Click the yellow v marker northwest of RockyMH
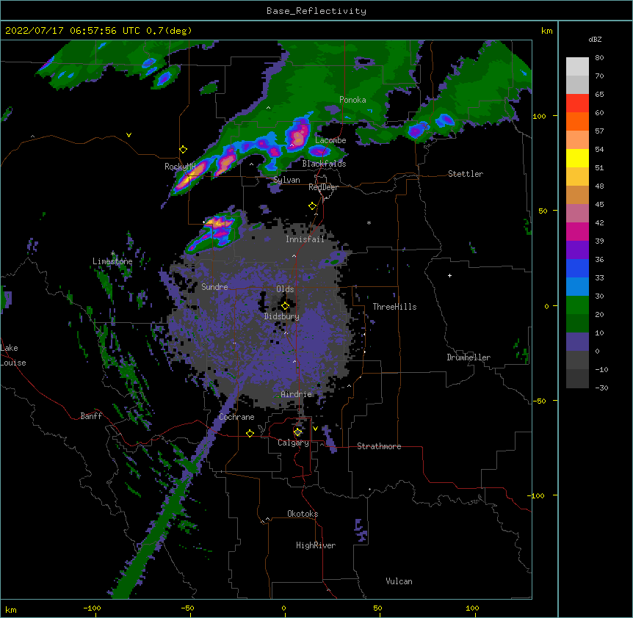 coord(129,135)
